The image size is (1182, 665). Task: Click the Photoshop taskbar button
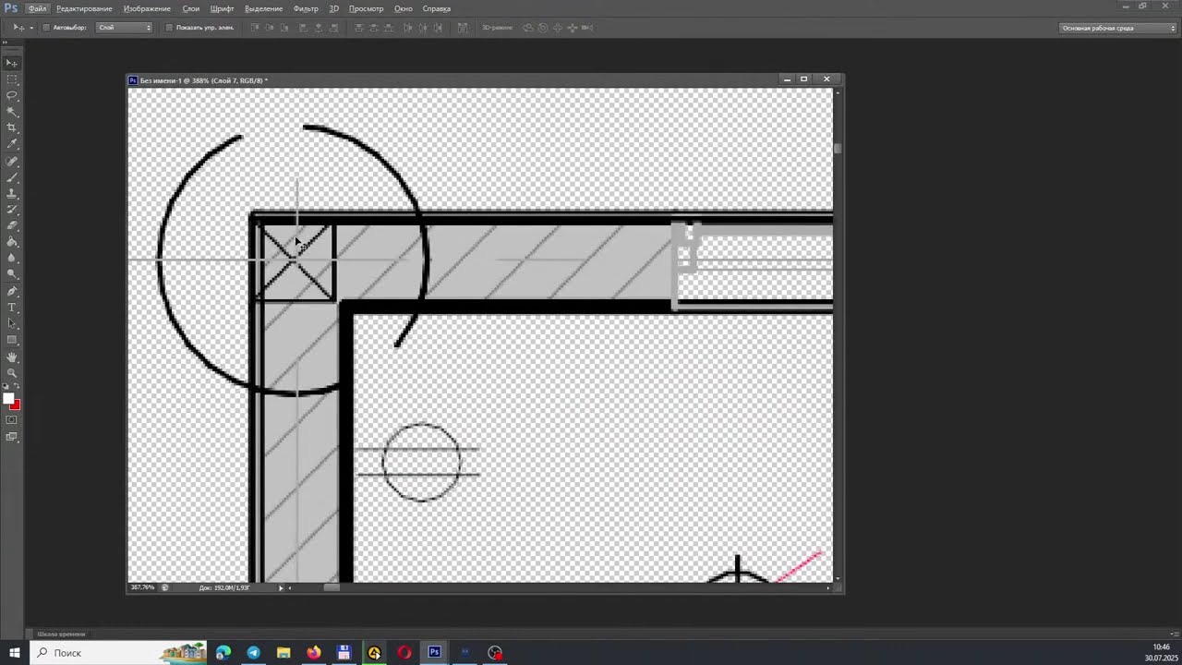tap(434, 653)
